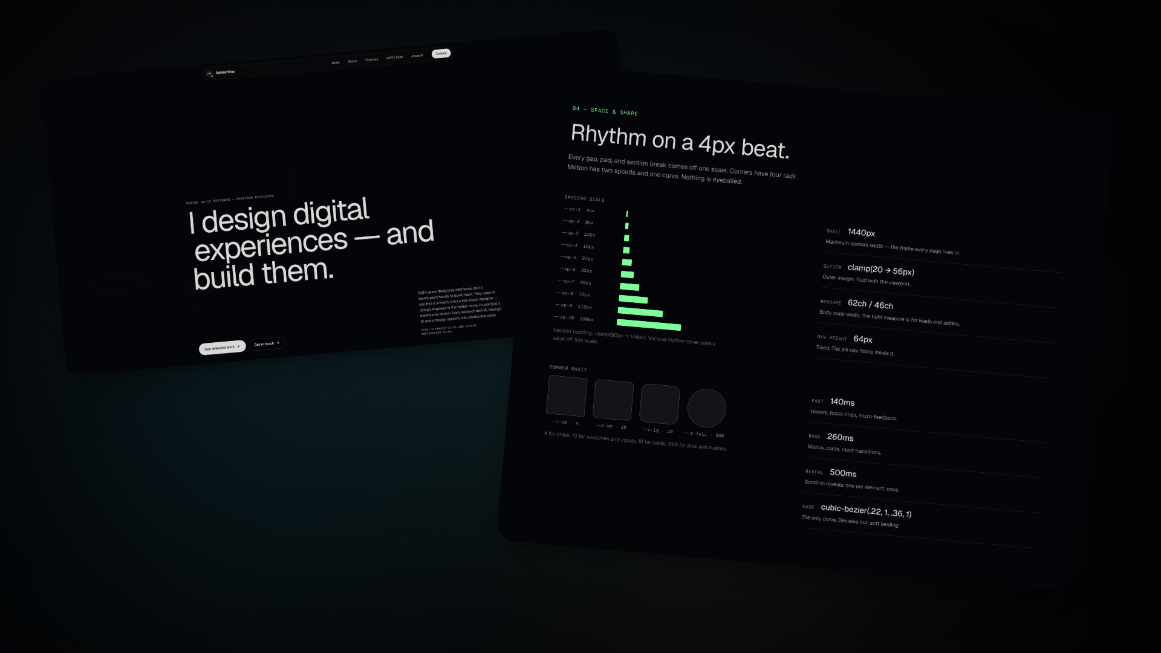This screenshot has width=1161, height=653.
Task: Click the See selected work button
Action: [x=222, y=348]
